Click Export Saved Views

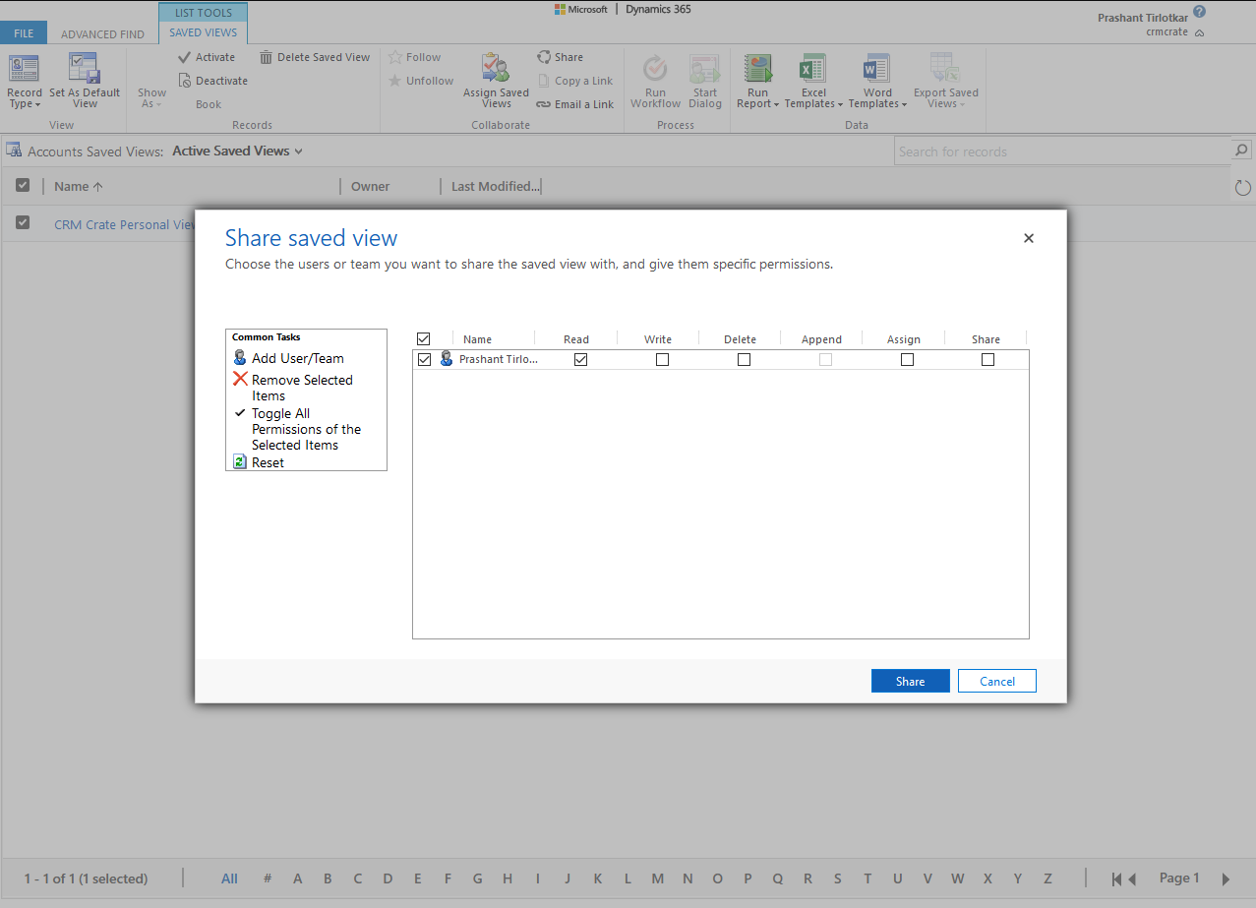point(944,81)
